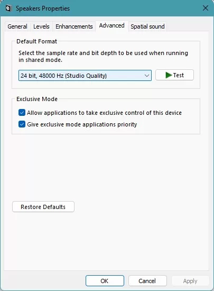Click the 'Allow applications to take exclusive control' label

pos(104,113)
